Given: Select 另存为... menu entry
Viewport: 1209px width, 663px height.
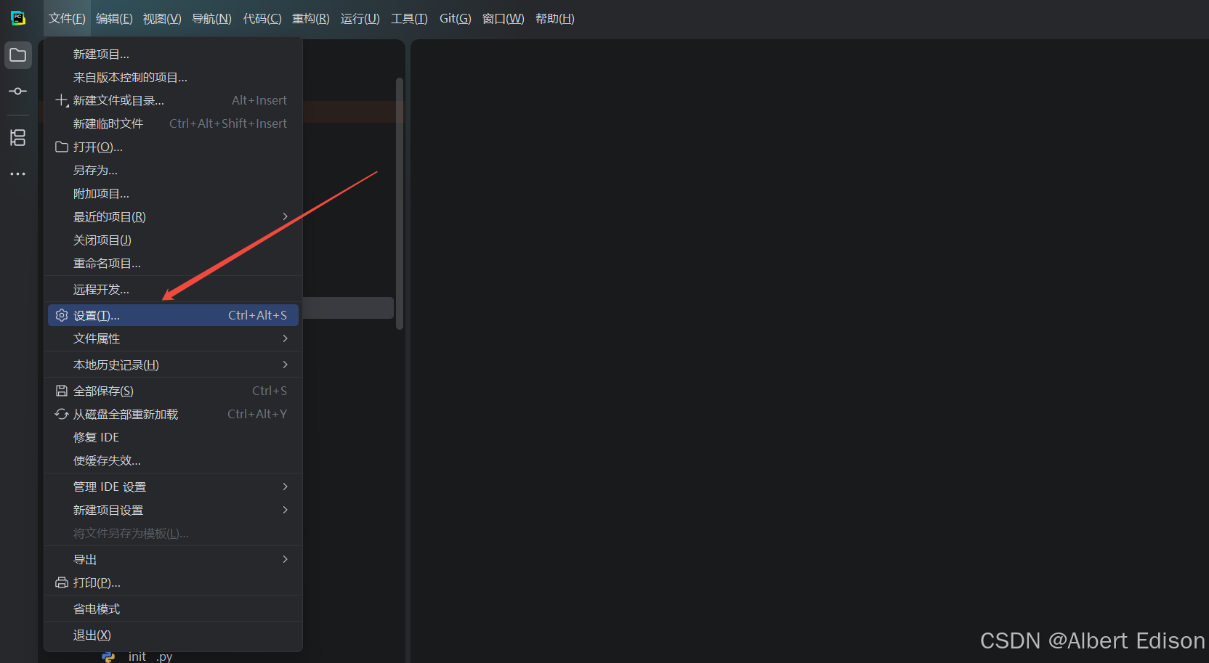Looking at the screenshot, I should tap(173, 170).
